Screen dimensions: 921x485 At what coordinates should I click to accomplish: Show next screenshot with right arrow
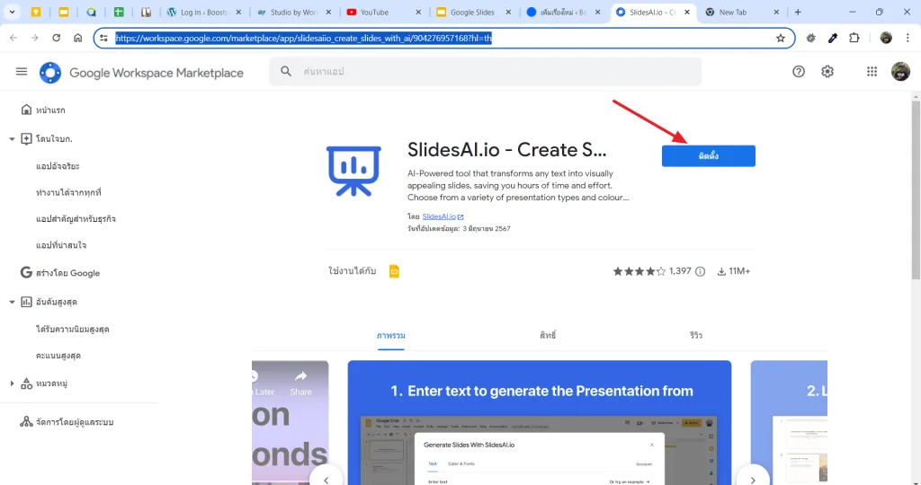[x=753, y=479]
